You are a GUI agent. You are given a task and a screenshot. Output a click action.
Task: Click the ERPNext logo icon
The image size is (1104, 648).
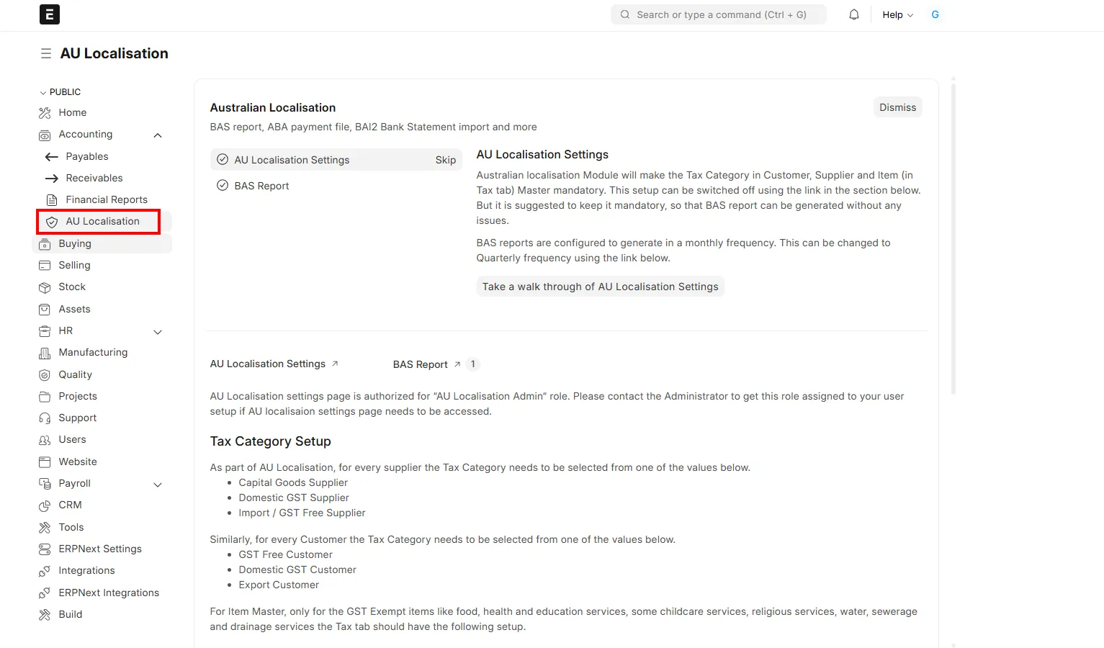click(x=50, y=14)
